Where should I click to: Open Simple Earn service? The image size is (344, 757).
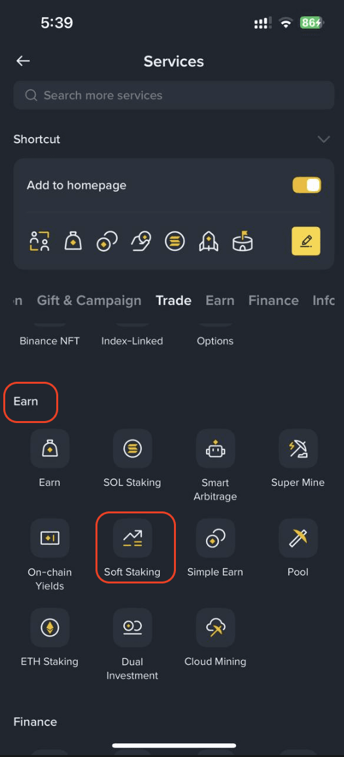coord(215,538)
